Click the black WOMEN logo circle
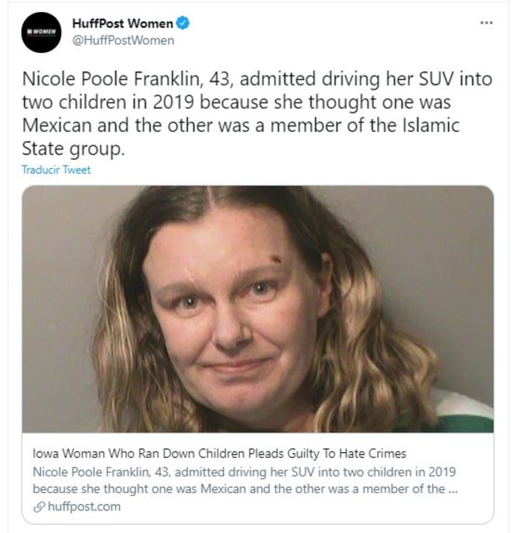 pyautogui.click(x=41, y=32)
